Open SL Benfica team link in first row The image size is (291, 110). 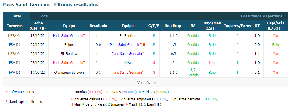(x=128, y=36)
